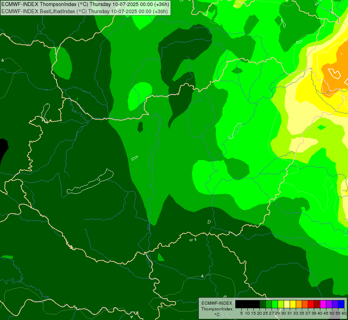This screenshot has height=320, width=348.
Task: Select the orange-red 35-37 legend swatch
Action: pyautogui.click(x=305, y=304)
